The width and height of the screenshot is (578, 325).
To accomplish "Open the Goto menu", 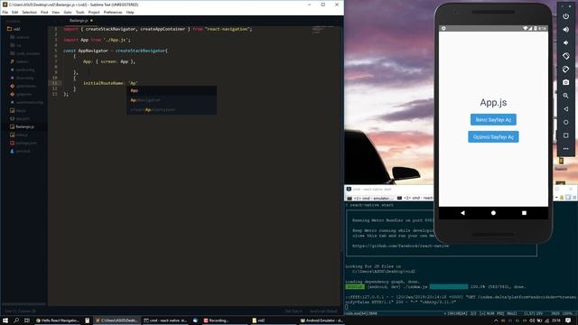I will tap(68, 12).
